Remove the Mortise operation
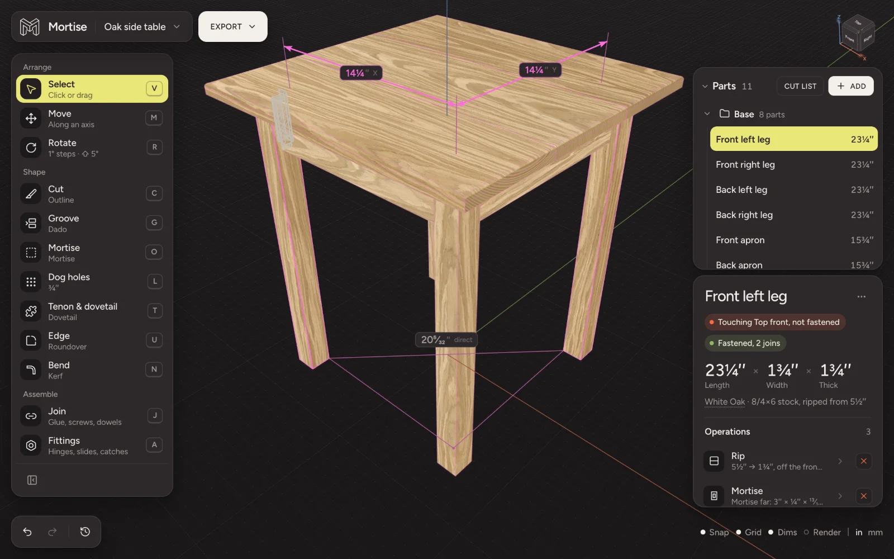The width and height of the screenshot is (894, 559). pos(864,496)
